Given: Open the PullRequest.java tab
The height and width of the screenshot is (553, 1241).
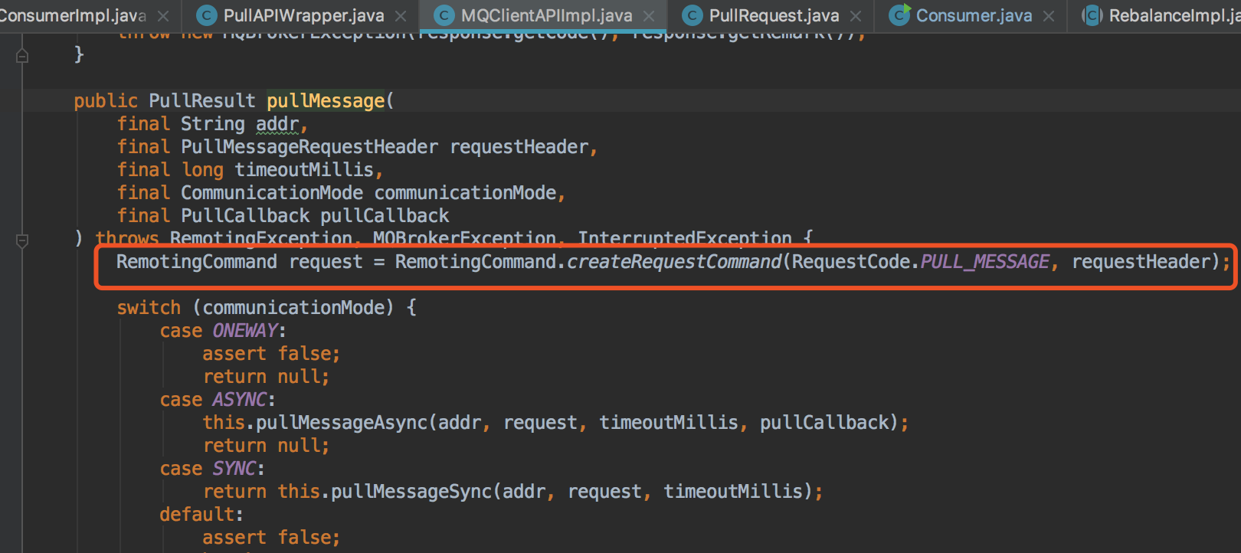Looking at the screenshot, I should [x=774, y=15].
